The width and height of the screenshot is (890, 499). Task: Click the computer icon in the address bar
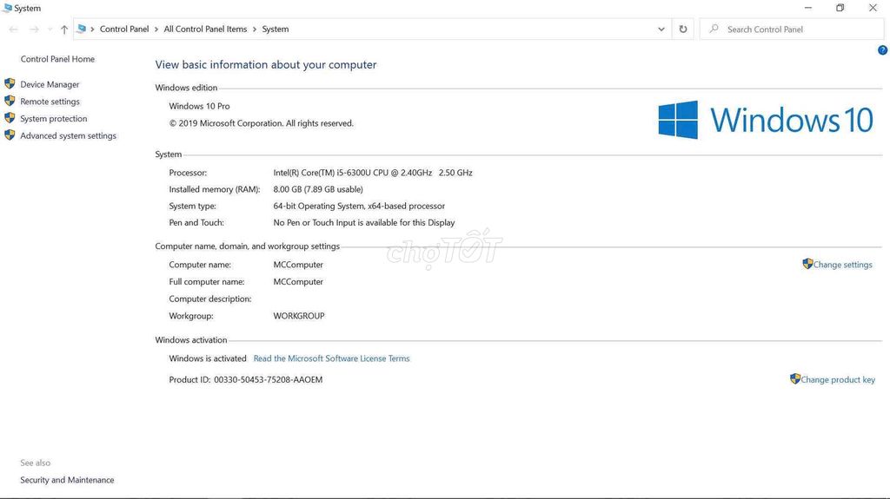pos(81,29)
